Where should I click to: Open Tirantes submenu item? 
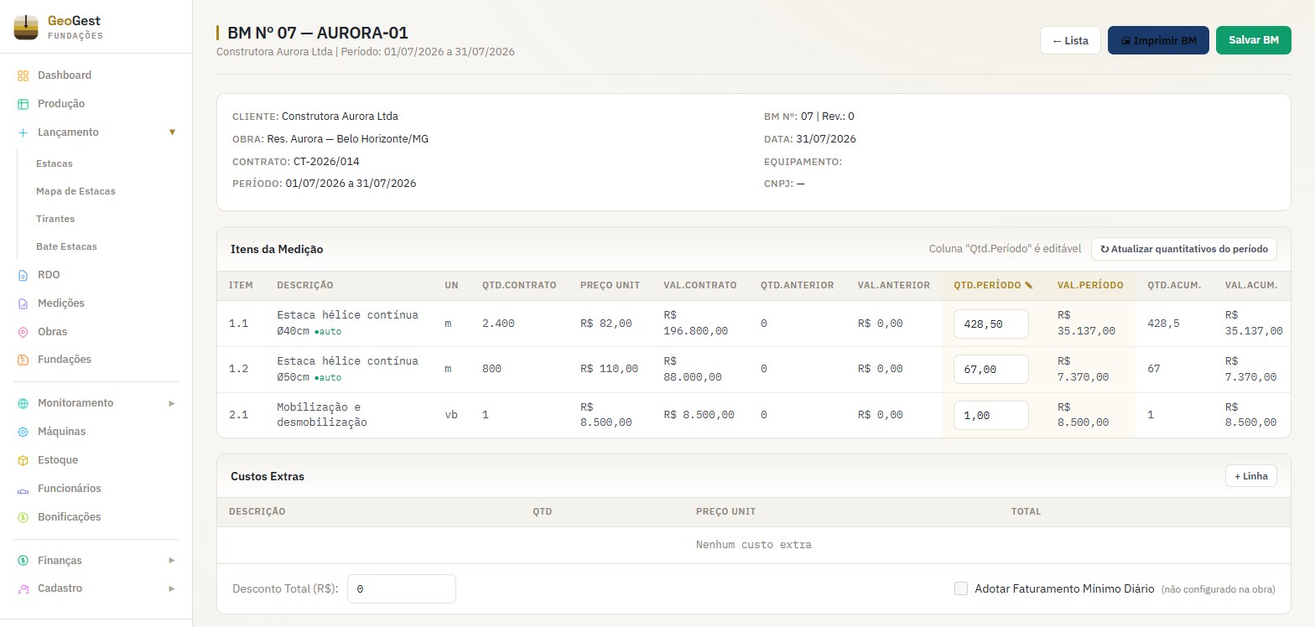(x=55, y=219)
